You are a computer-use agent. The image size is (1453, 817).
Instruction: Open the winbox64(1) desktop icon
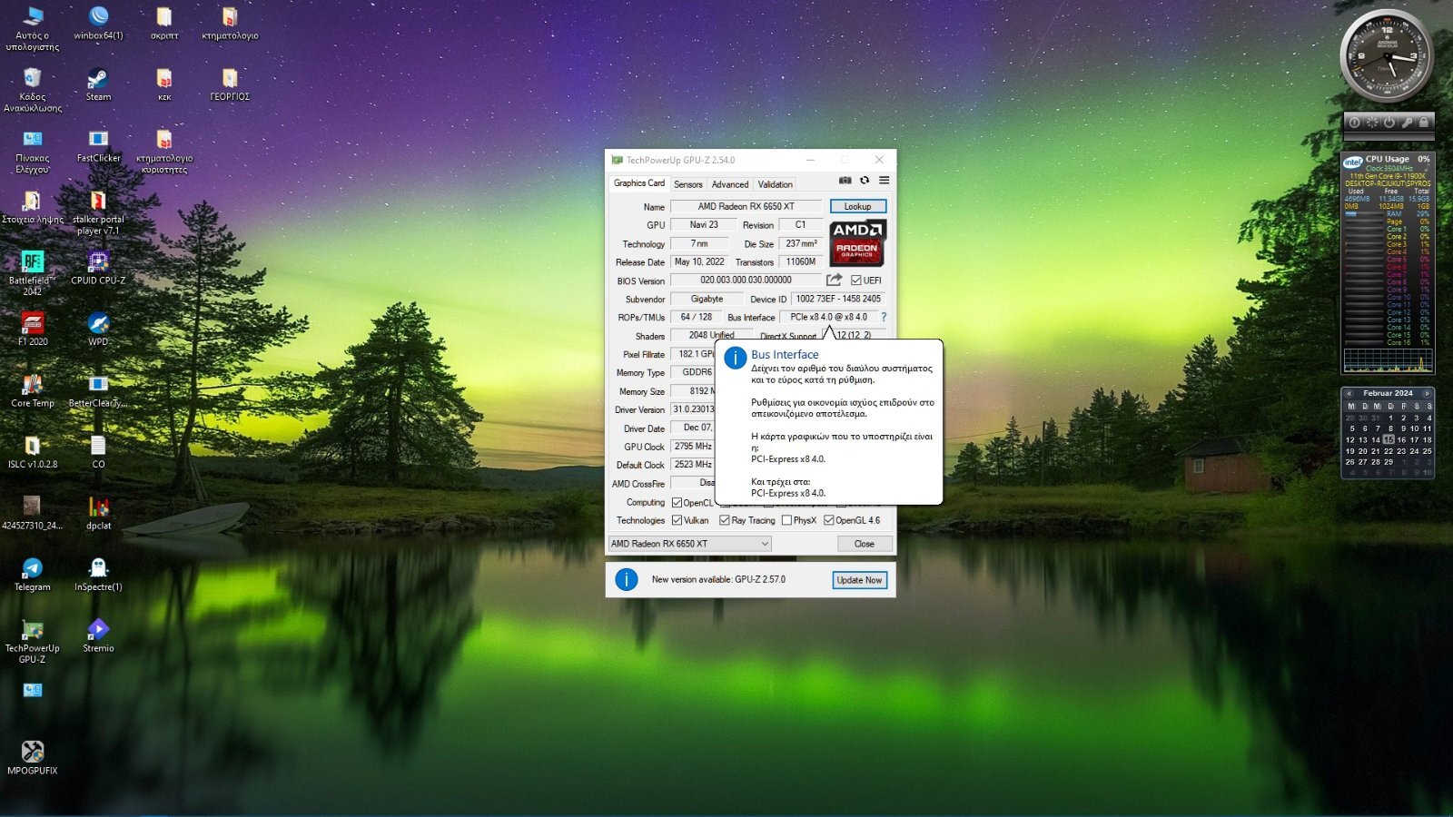coord(98,25)
